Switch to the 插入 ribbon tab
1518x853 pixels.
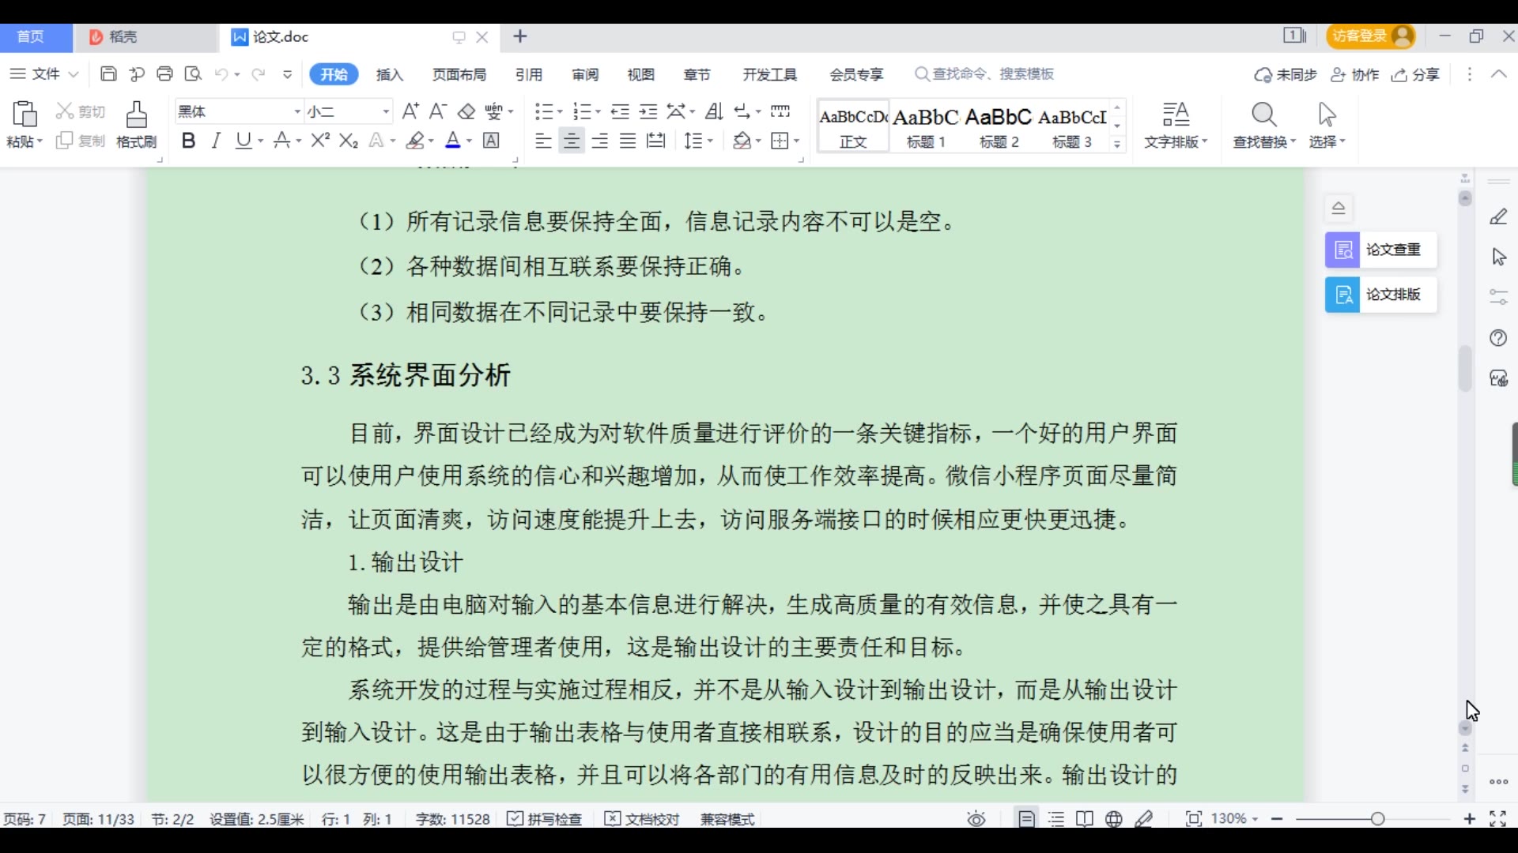tap(390, 74)
